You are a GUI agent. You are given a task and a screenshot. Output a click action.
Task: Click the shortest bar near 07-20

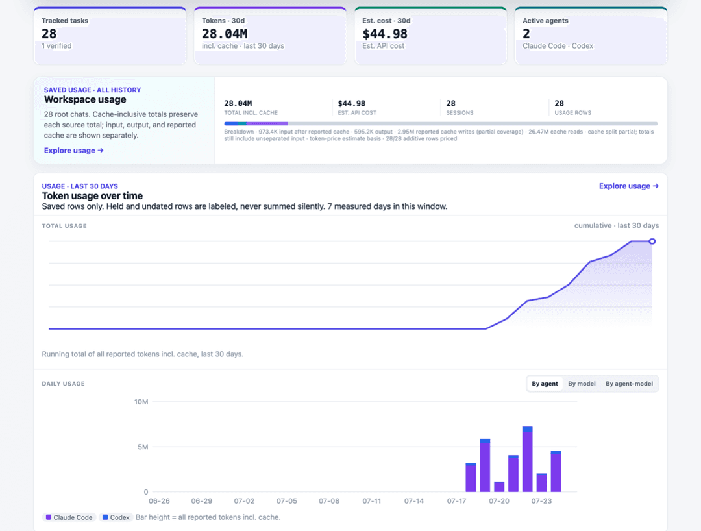499,487
